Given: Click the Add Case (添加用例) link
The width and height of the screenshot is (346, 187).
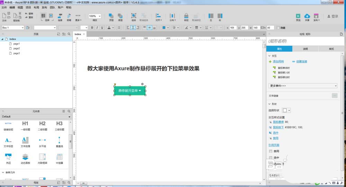Looking at the screenshot, I should (278, 61).
